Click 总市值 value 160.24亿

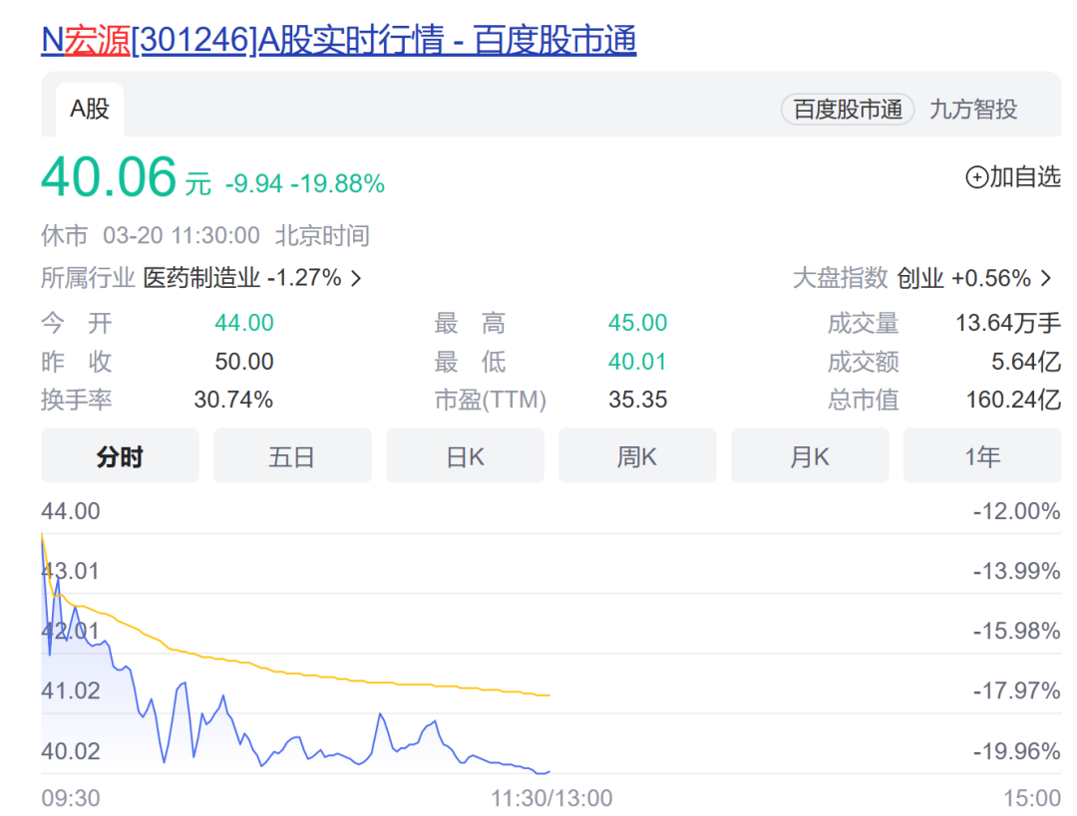click(x=1013, y=400)
